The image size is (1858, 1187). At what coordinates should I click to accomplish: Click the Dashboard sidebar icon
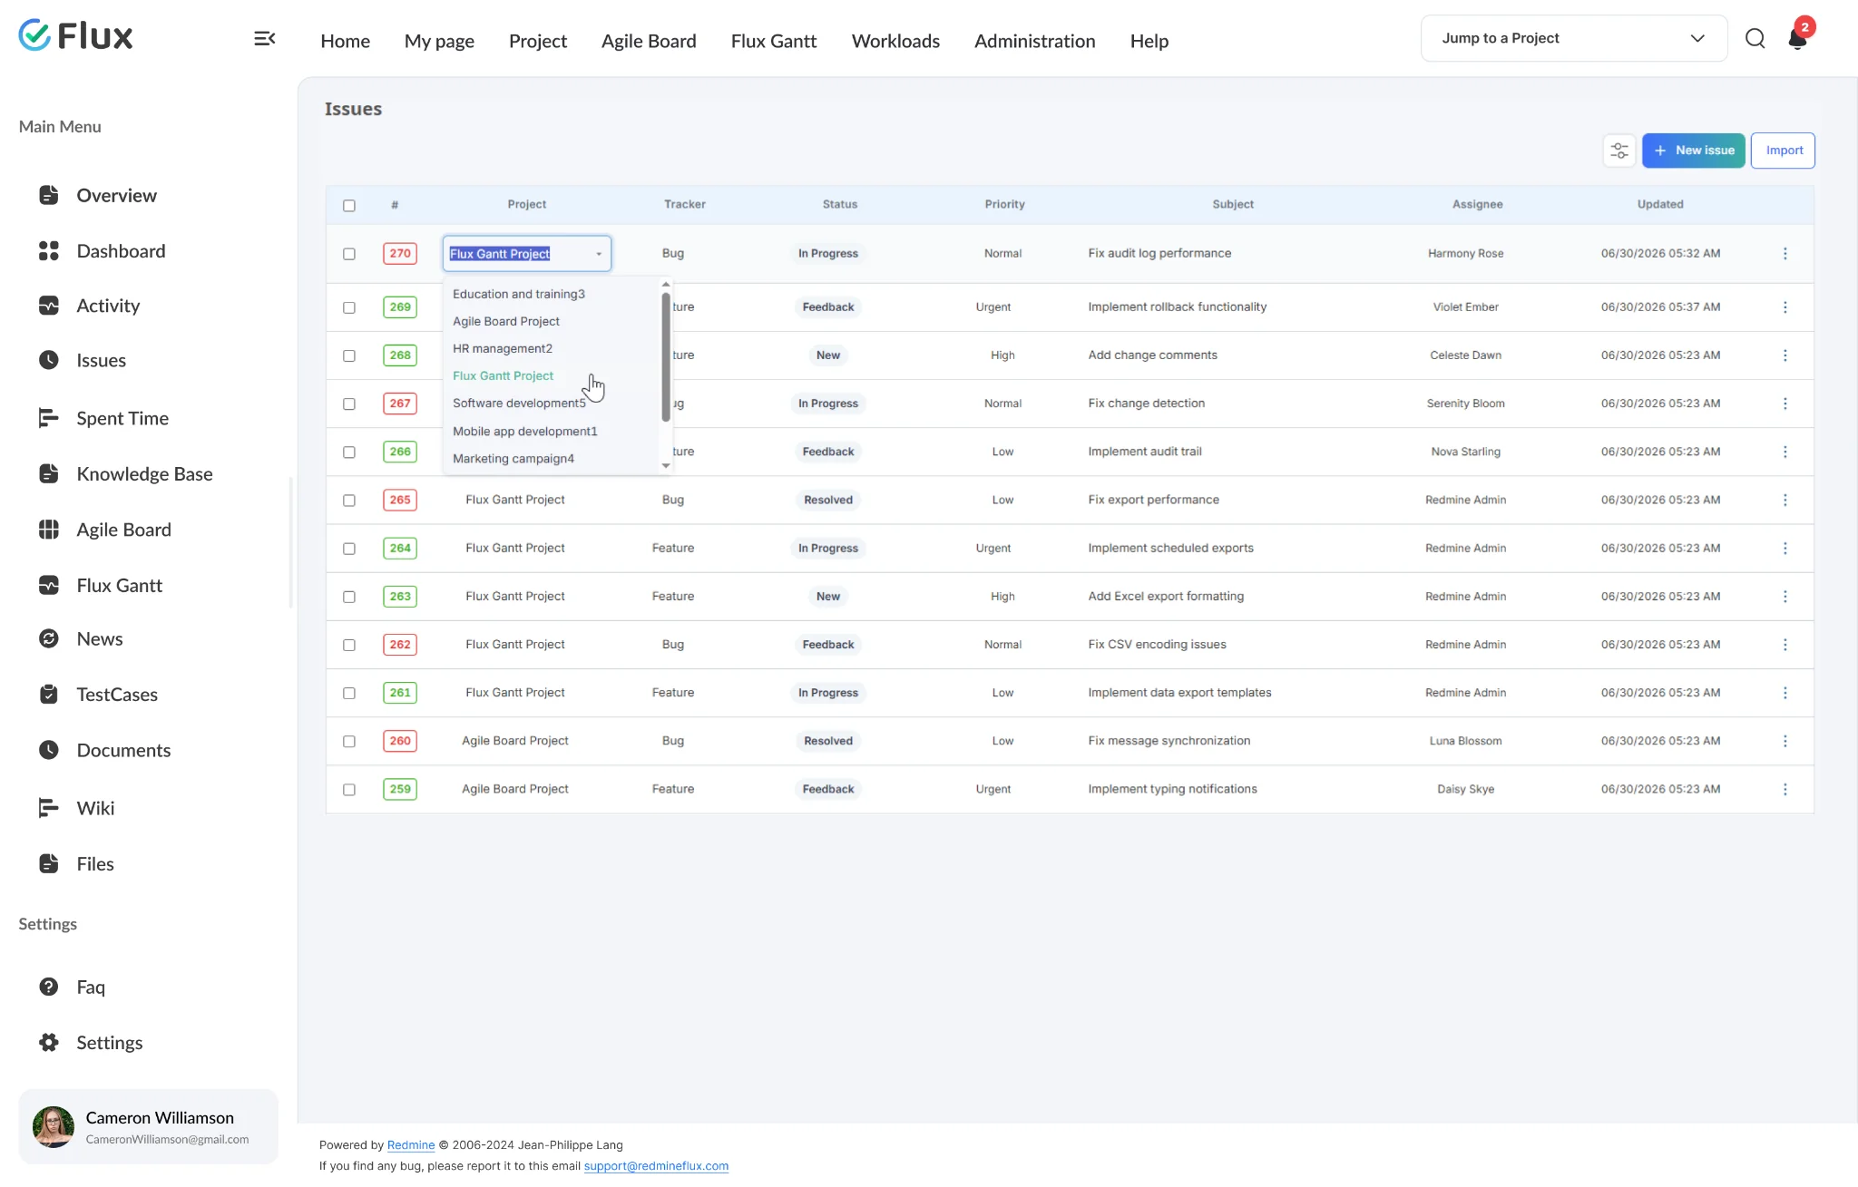coord(49,251)
